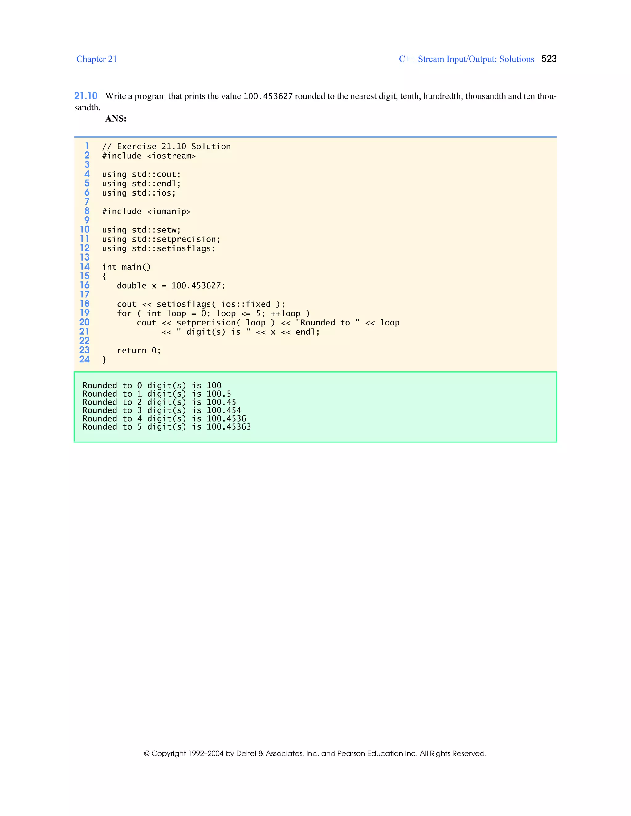Click line number 16

(x=84, y=285)
